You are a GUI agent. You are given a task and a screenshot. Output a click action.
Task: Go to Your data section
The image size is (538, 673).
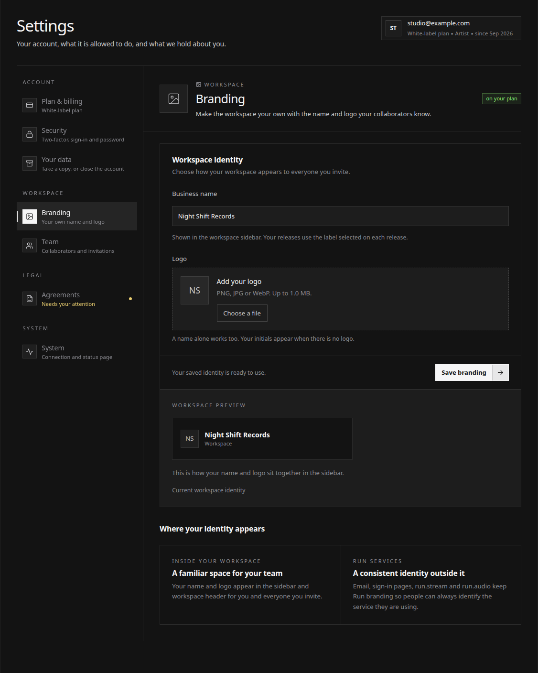(x=77, y=163)
